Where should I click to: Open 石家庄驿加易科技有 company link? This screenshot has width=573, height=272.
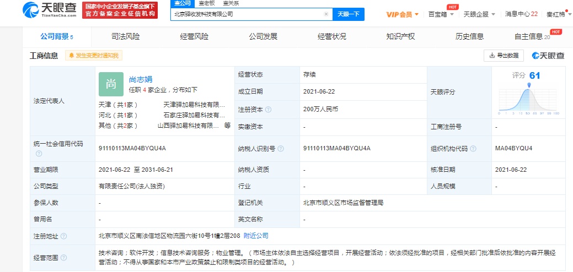click(194, 115)
